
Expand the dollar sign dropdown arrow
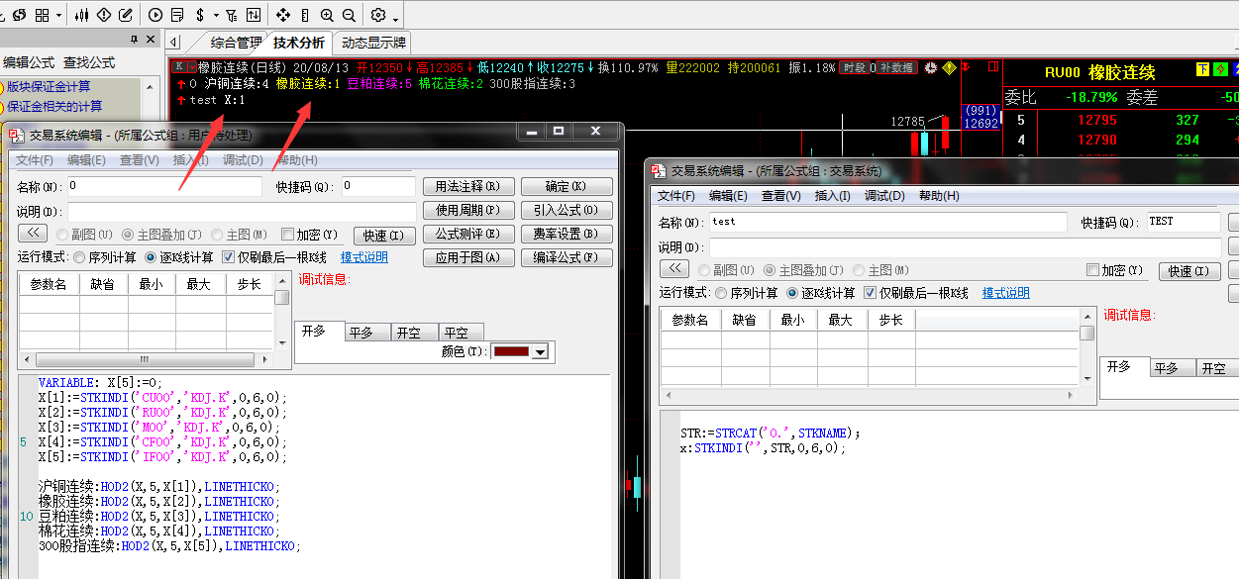216,16
